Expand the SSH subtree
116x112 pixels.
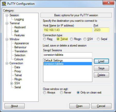point(12,83)
